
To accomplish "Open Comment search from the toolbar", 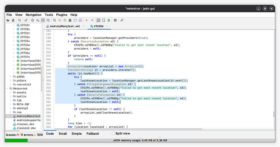I will coord(65,20).
